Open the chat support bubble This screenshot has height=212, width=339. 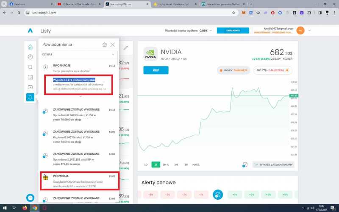pyautogui.click(x=30, y=198)
